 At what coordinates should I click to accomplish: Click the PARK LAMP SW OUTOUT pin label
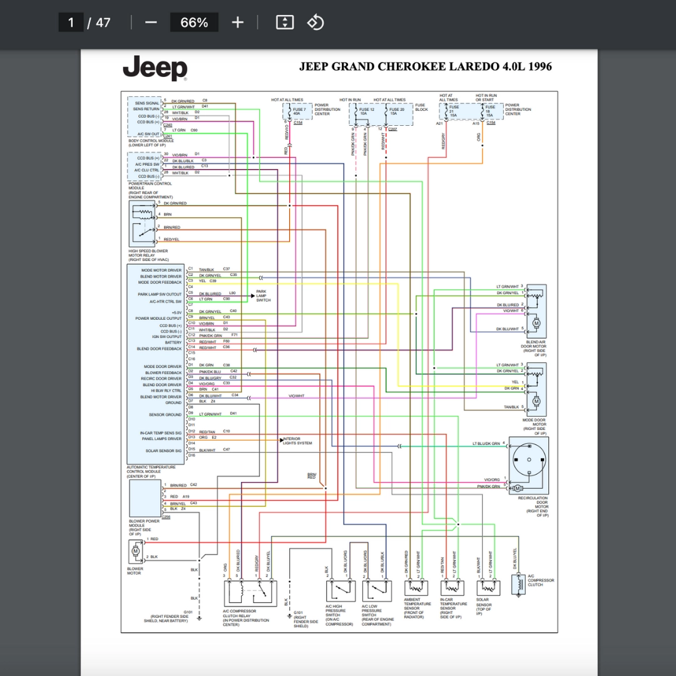160,294
